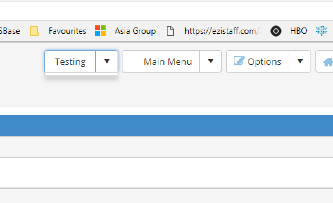Screen dimensions: 333x203
Task: Click the Microsoft logo beside Asia Group
Action: click(x=100, y=31)
